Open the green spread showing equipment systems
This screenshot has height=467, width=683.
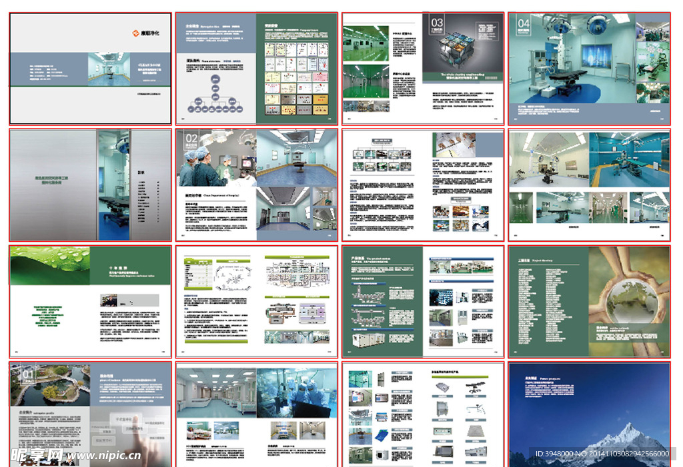click(423, 302)
